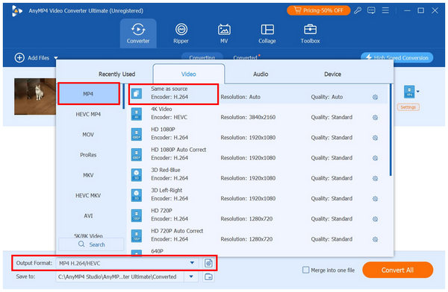This screenshot has height=292, width=448.
Task: Open the feedback chat icon
Action: [371, 10]
